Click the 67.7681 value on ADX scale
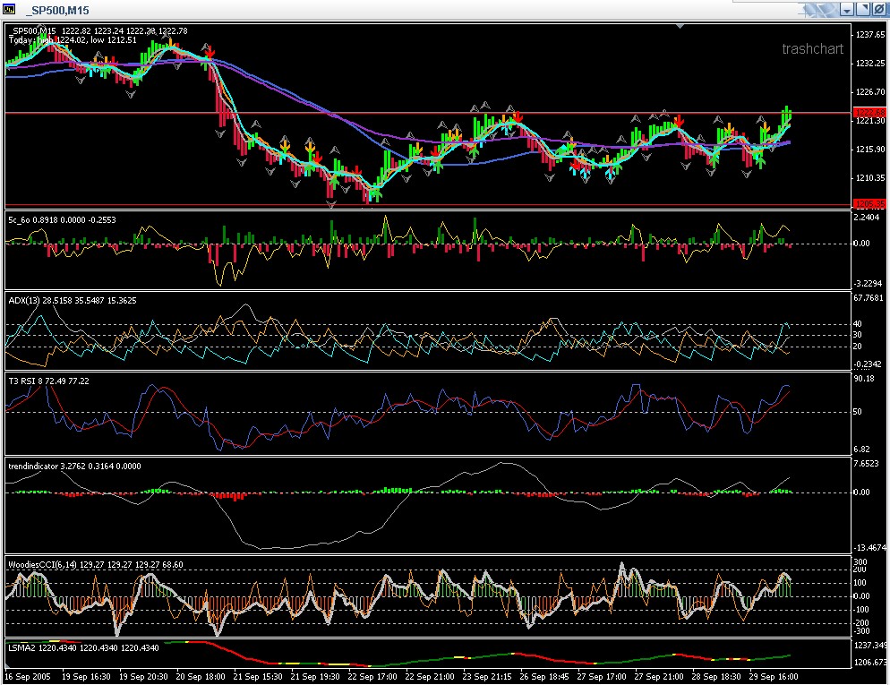Screen dimensions: 890x685 coord(869,297)
